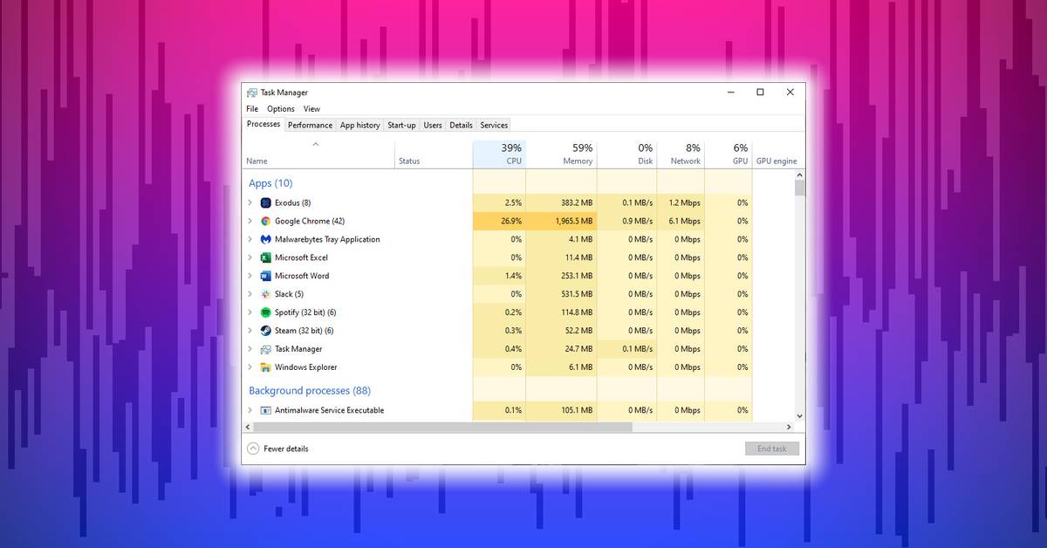
Task: Click the vertical scrollbar down arrow
Action: coord(799,416)
